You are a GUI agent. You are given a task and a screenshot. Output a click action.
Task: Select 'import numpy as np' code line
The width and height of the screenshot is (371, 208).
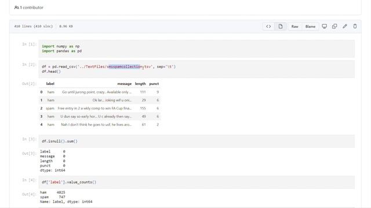61,46
